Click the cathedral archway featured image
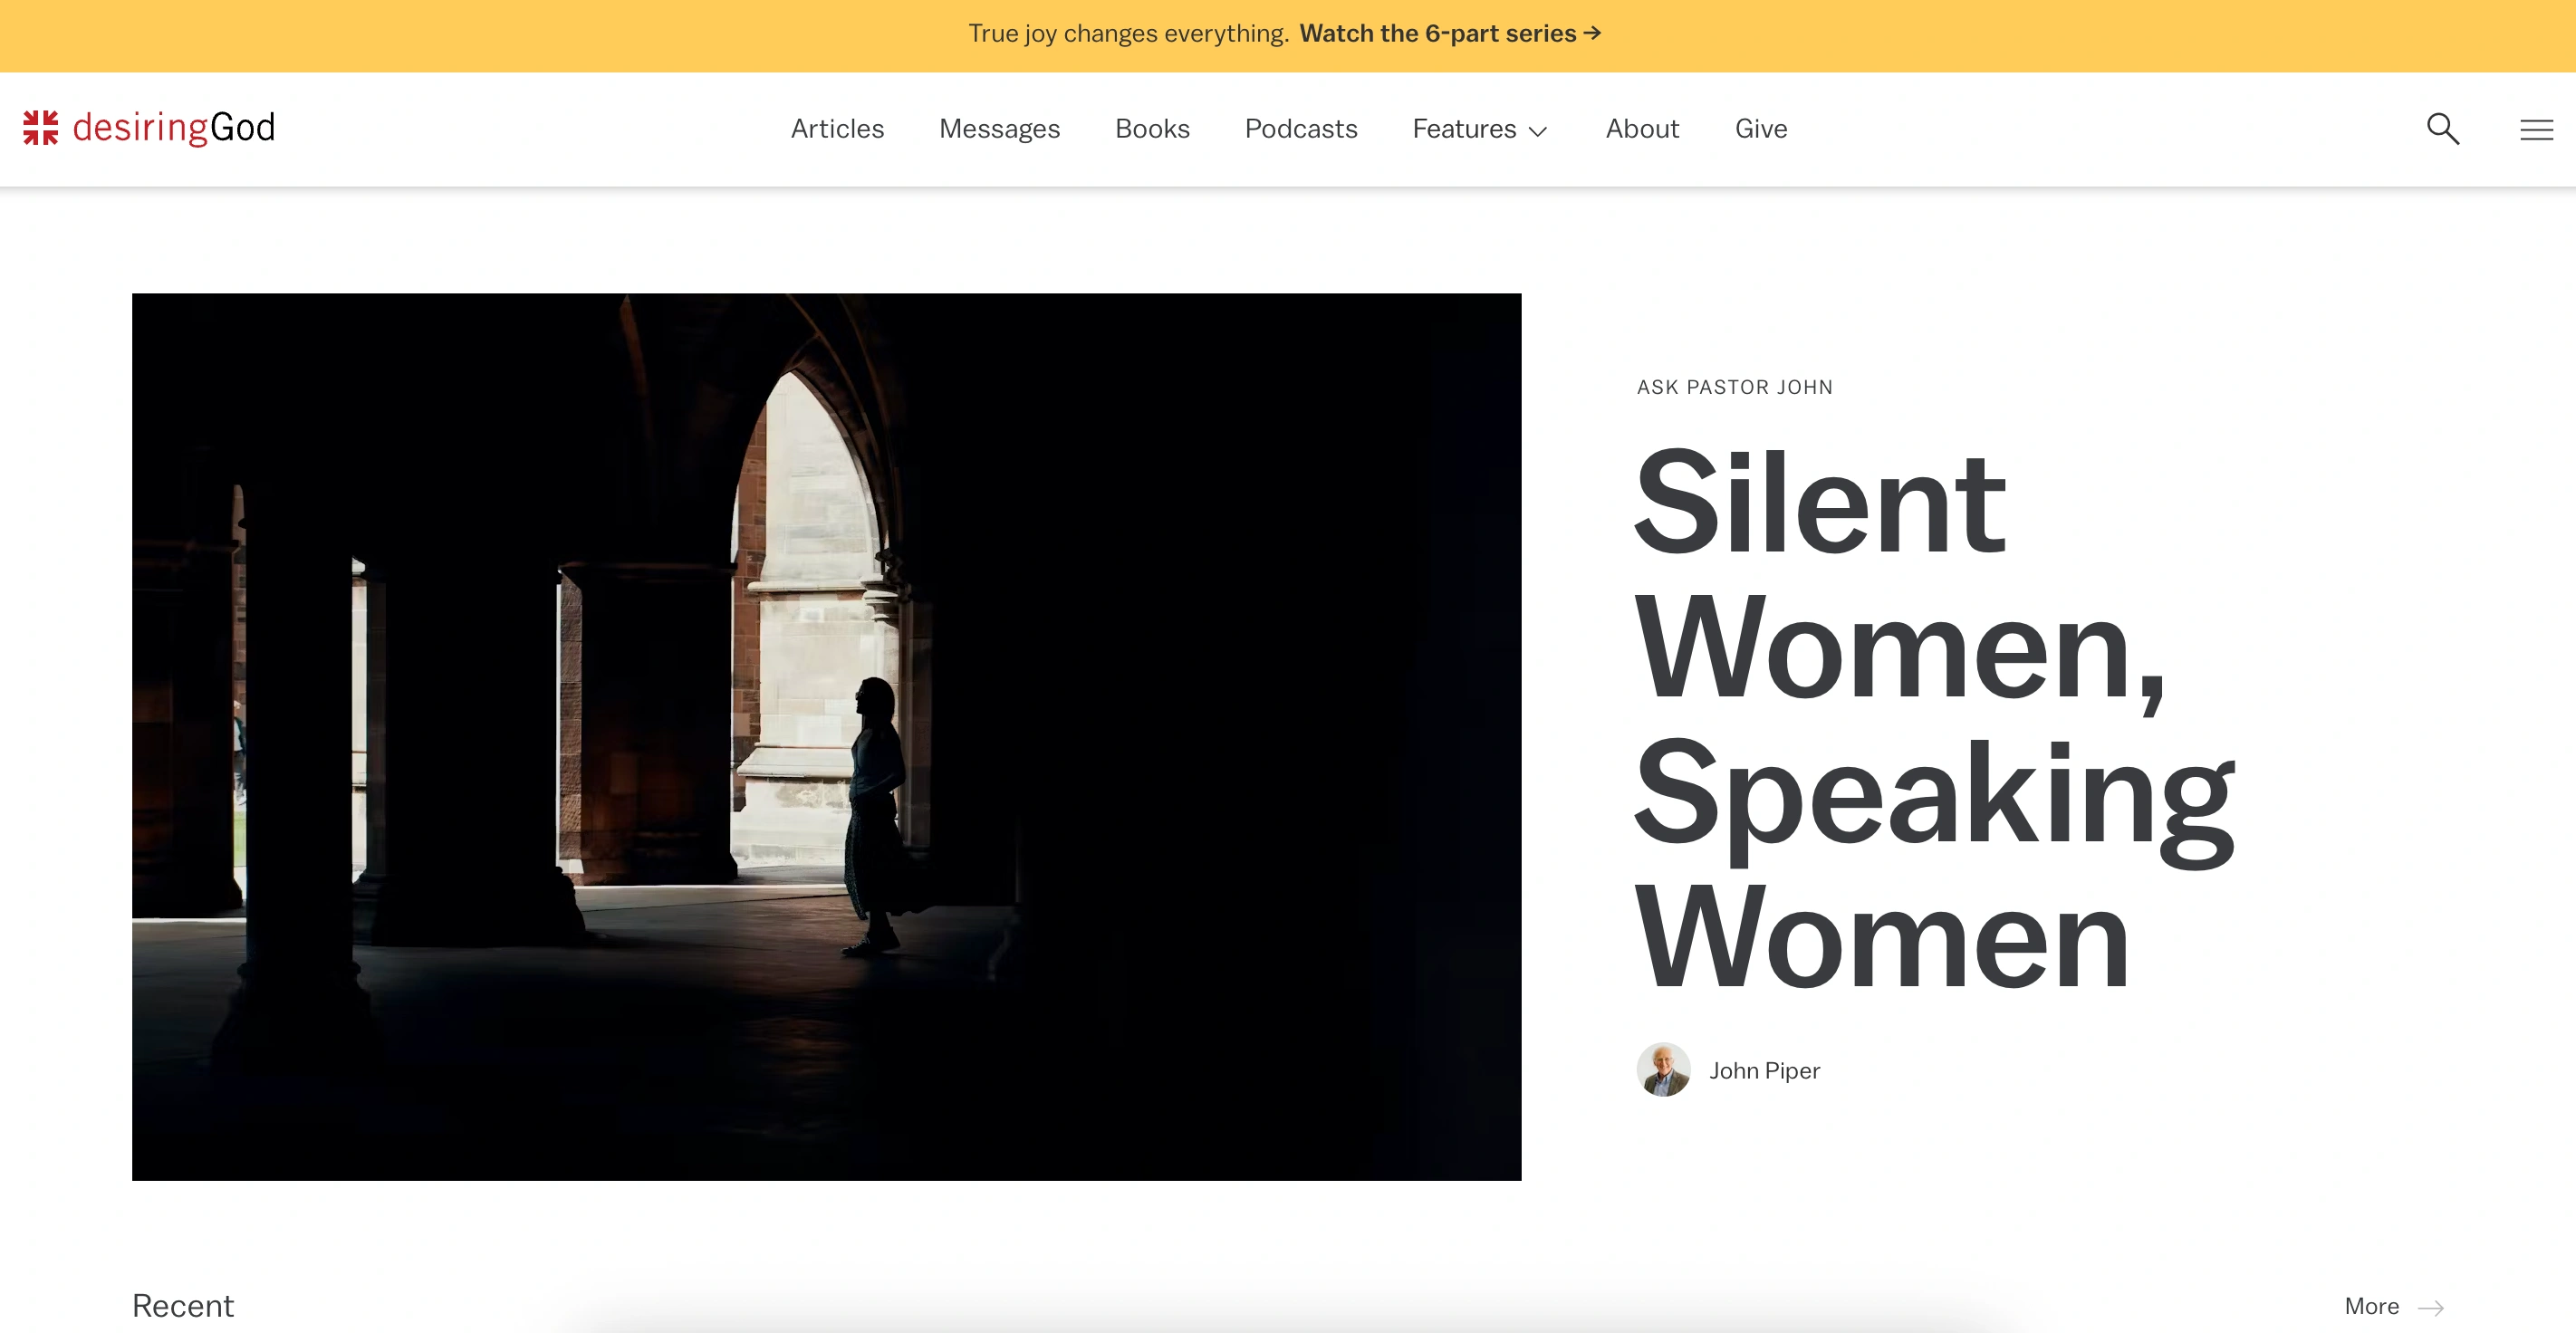Screen dimensions: 2576x1333 click(x=826, y=736)
